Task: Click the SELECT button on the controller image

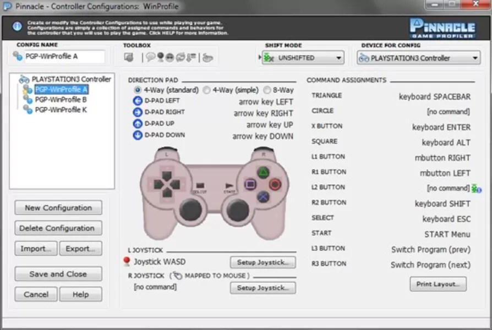Action: click(x=200, y=185)
